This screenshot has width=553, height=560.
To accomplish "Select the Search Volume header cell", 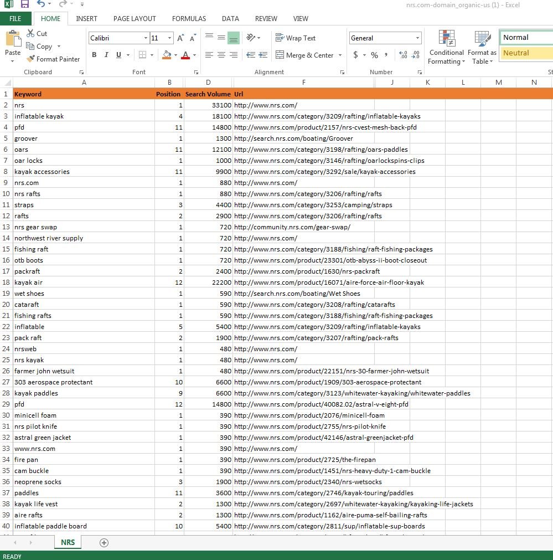I will [x=208, y=94].
